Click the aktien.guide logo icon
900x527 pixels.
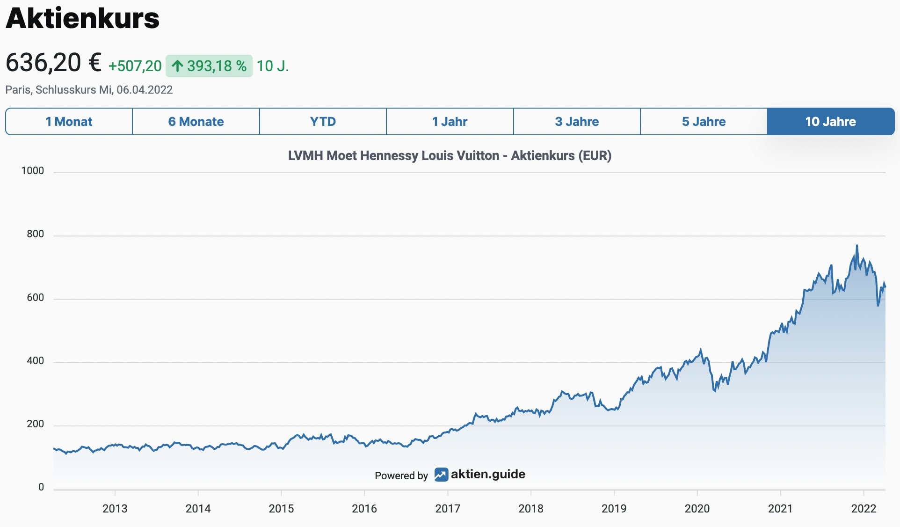click(x=441, y=475)
